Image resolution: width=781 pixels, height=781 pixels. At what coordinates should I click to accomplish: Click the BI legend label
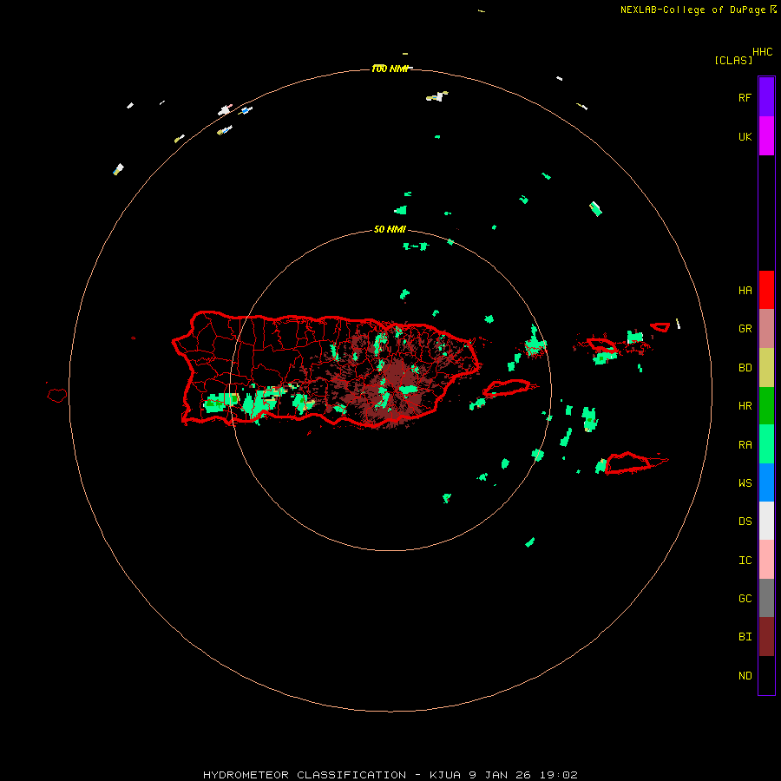(x=745, y=637)
